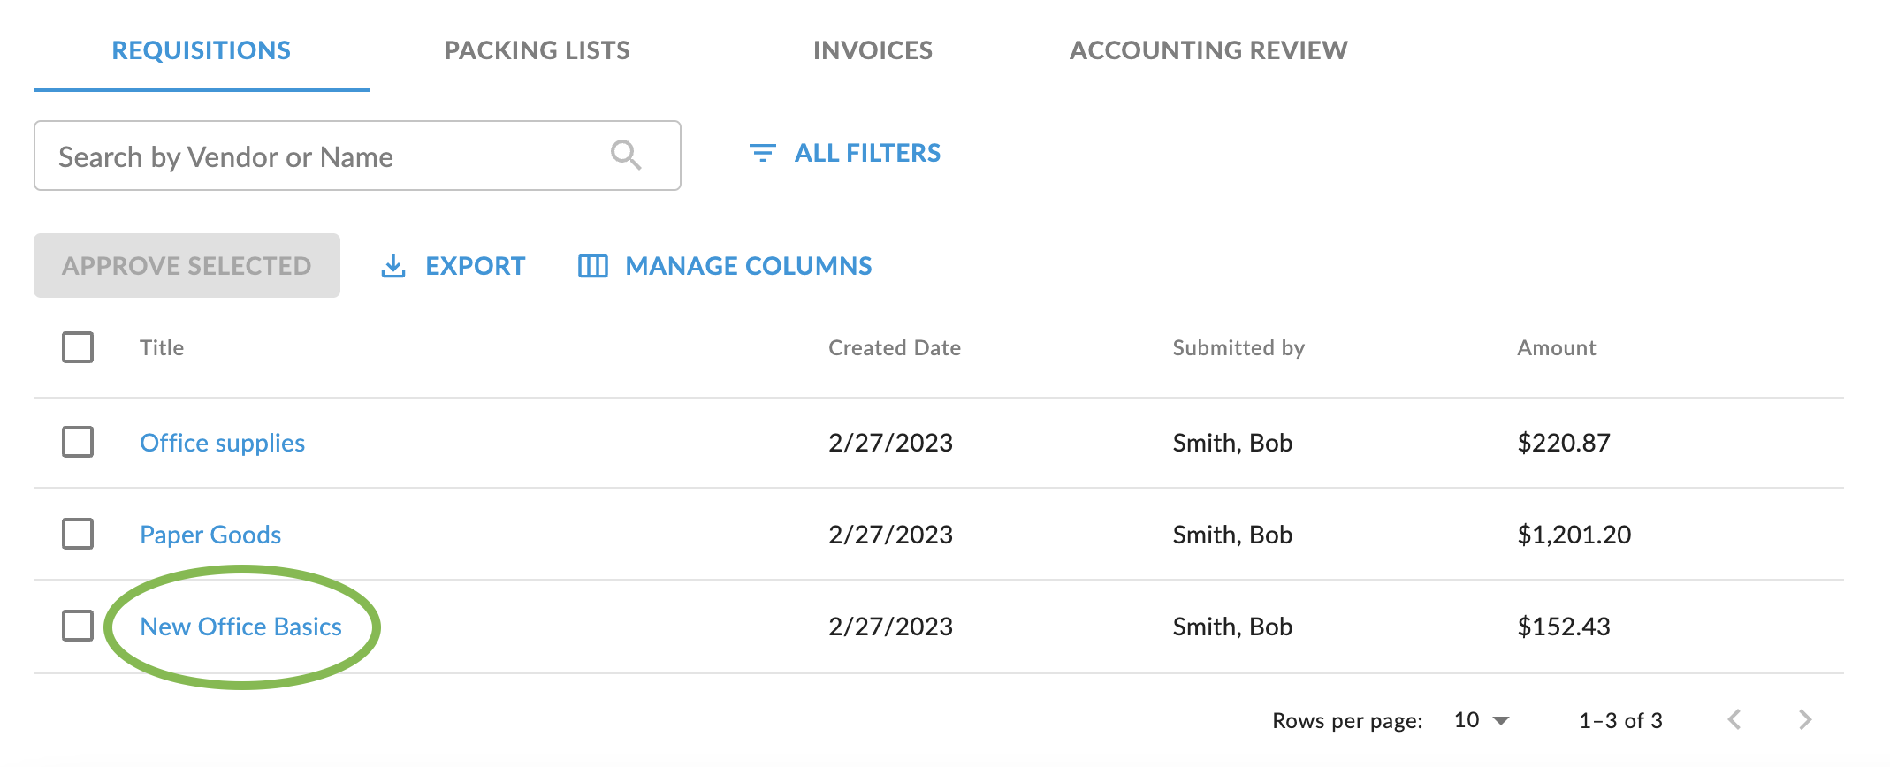Click the search magnifier icon
Viewport: 1890px width, 767px height.
625,156
